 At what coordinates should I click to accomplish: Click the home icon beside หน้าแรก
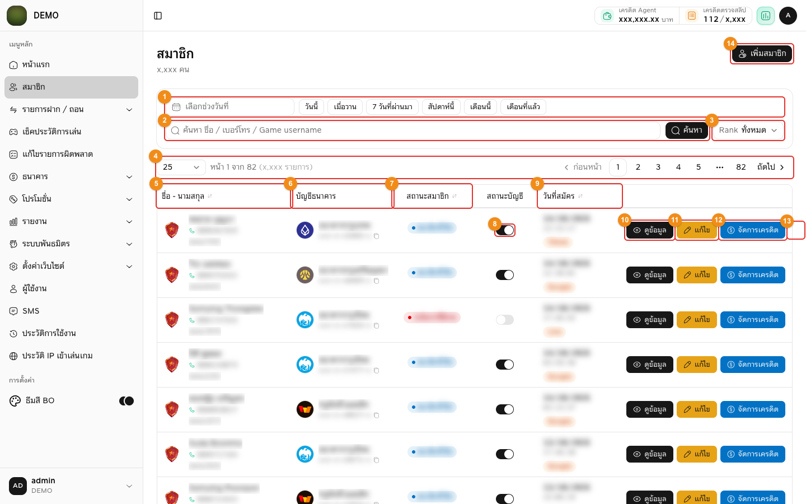[x=13, y=65]
